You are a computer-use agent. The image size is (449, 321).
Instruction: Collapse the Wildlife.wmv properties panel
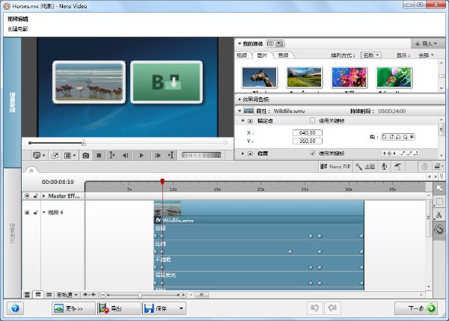pyautogui.click(x=239, y=111)
